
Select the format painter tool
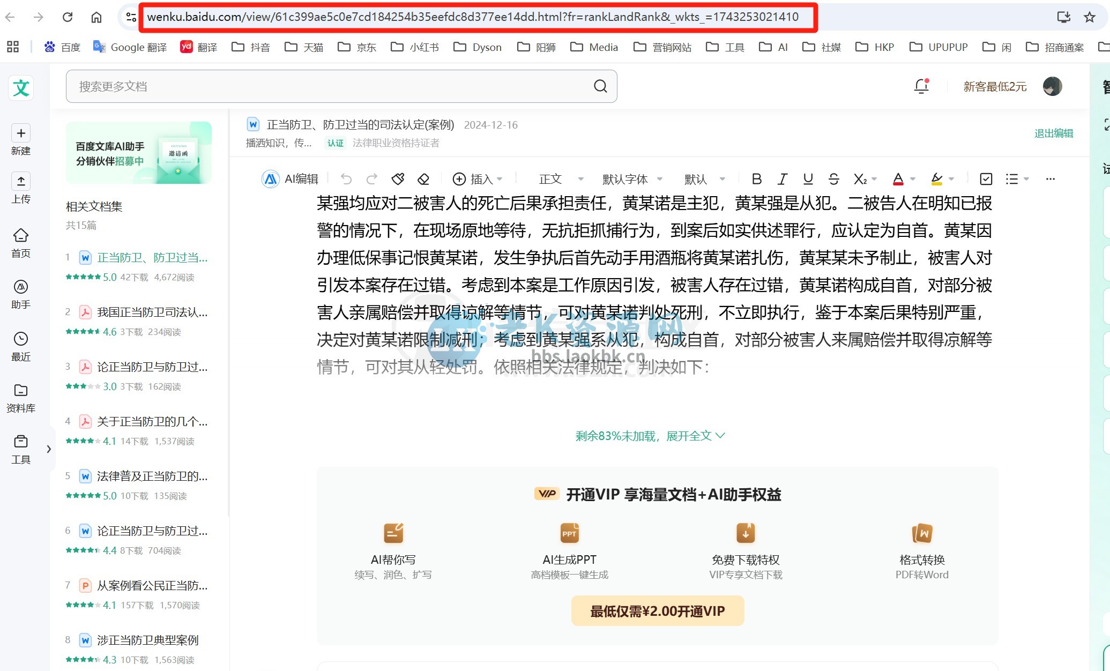coord(398,179)
